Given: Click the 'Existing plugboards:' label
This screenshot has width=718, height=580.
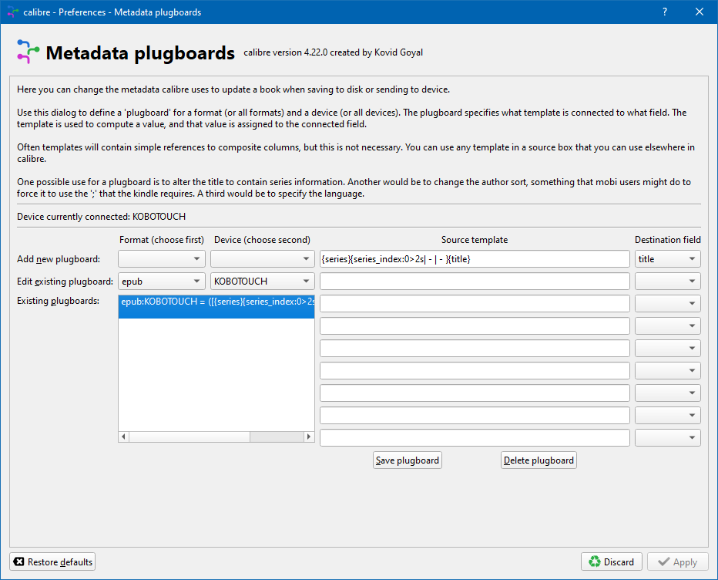Looking at the screenshot, I should coord(58,301).
